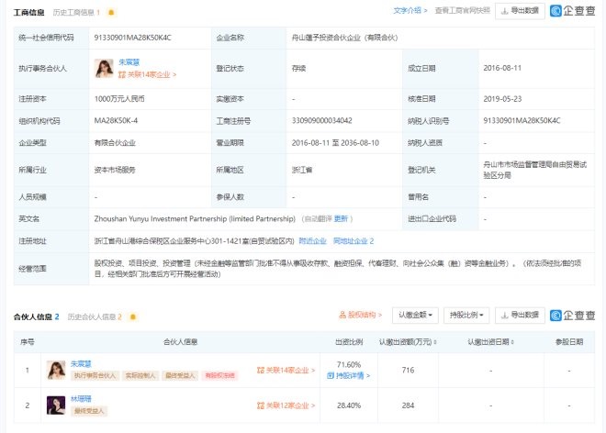Screen dimensions: 606x433
Task: View 持股详情 for 朱宸慧
Action: point(342,375)
